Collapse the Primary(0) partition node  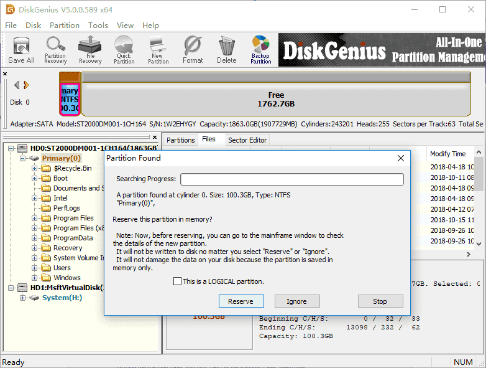click(22, 158)
